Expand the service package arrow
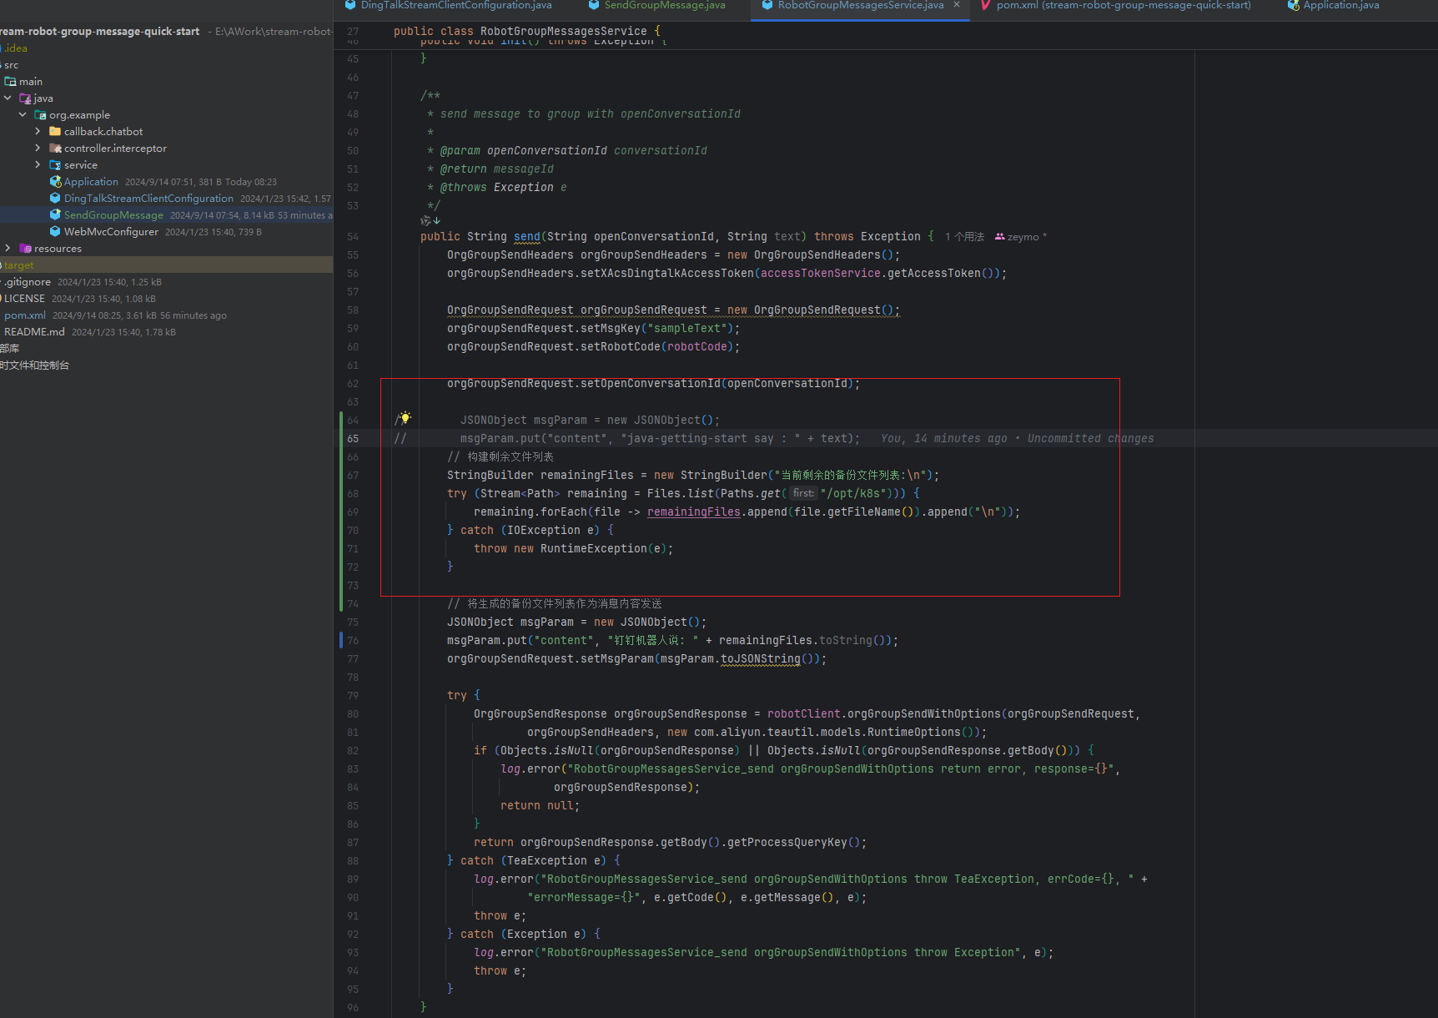Screen dimensions: 1438x1018 [38, 165]
